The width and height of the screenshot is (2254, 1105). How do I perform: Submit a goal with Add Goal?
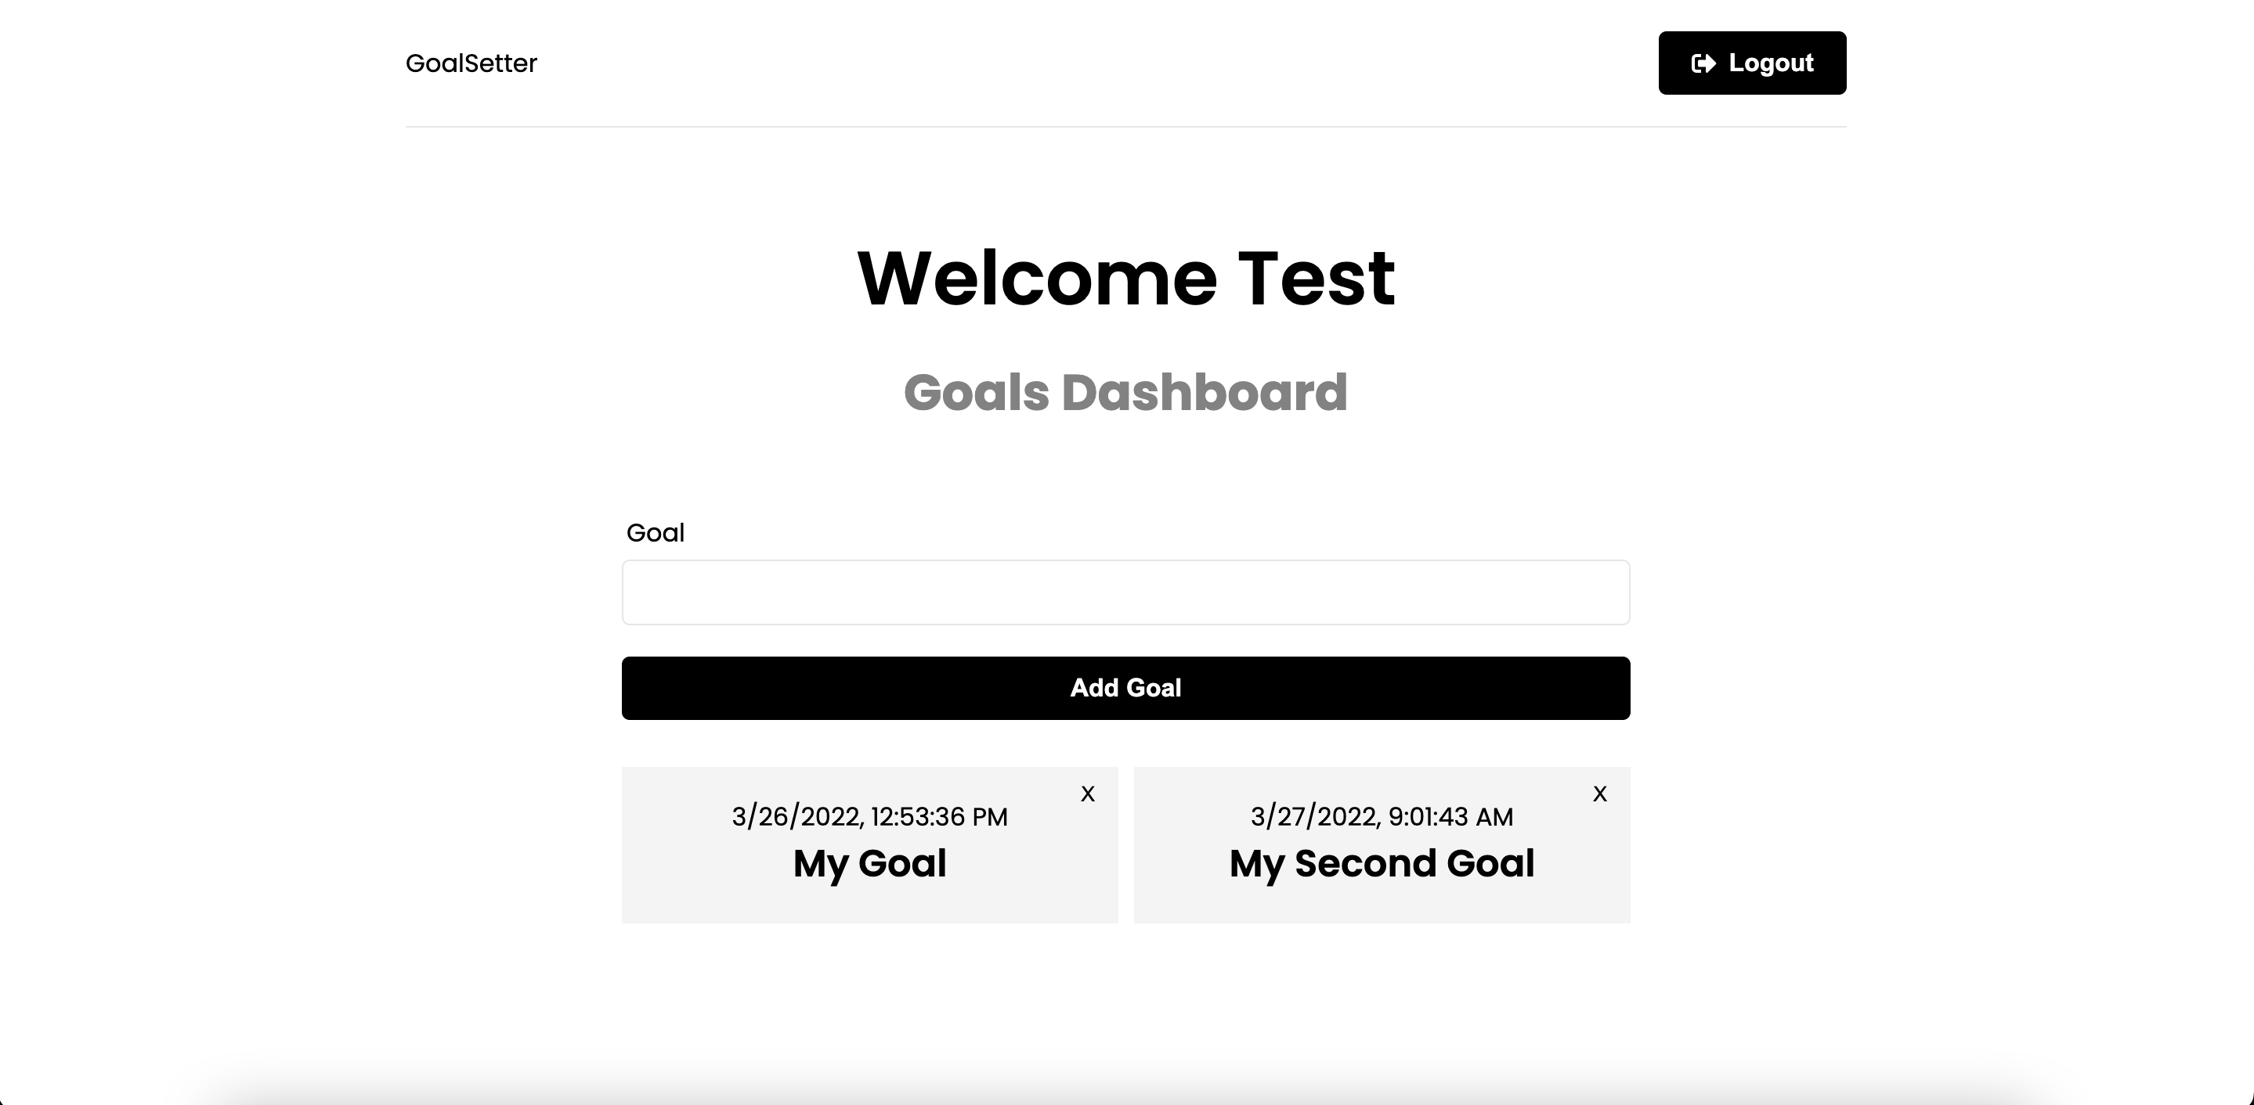[1125, 687]
